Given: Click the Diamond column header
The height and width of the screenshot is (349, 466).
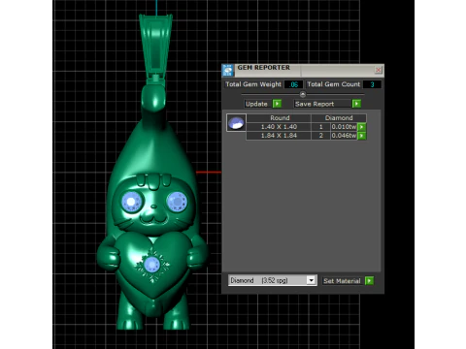Looking at the screenshot, I should 339,118.
